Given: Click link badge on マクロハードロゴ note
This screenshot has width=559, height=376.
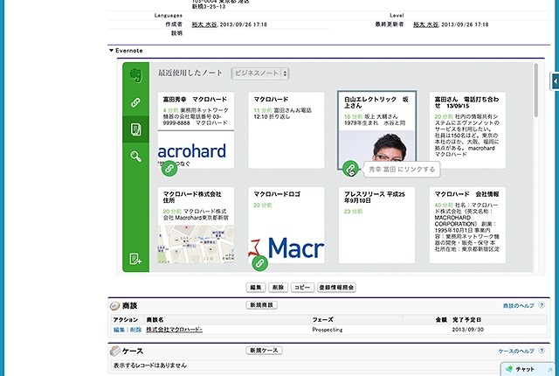Looking at the screenshot, I should (260, 263).
